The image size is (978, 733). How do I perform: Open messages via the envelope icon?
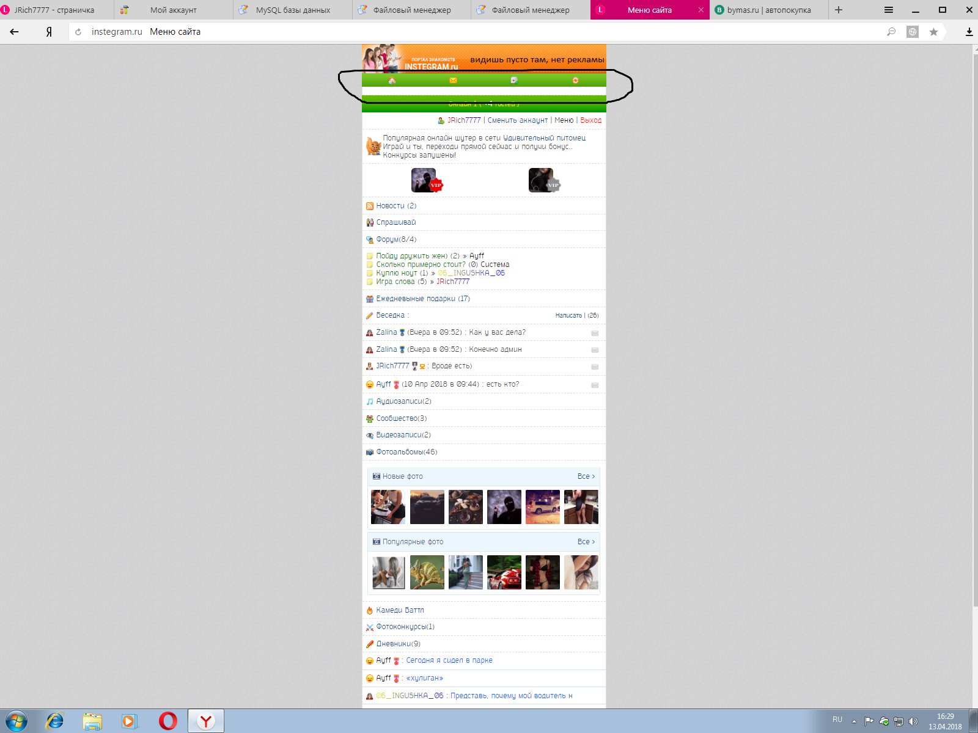tap(453, 81)
